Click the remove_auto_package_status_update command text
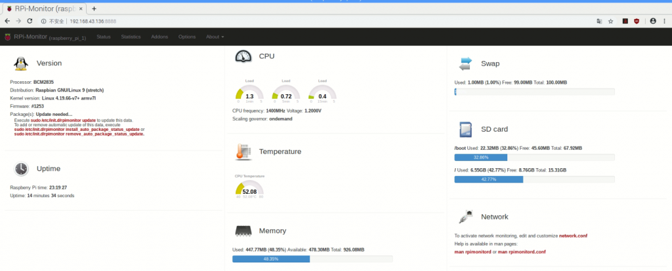The height and width of the screenshot is (271, 672). (x=79, y=134)
